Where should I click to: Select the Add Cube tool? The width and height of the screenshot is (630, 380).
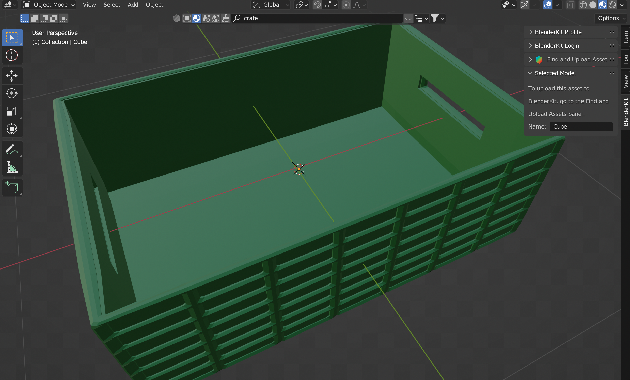(12, 188)
